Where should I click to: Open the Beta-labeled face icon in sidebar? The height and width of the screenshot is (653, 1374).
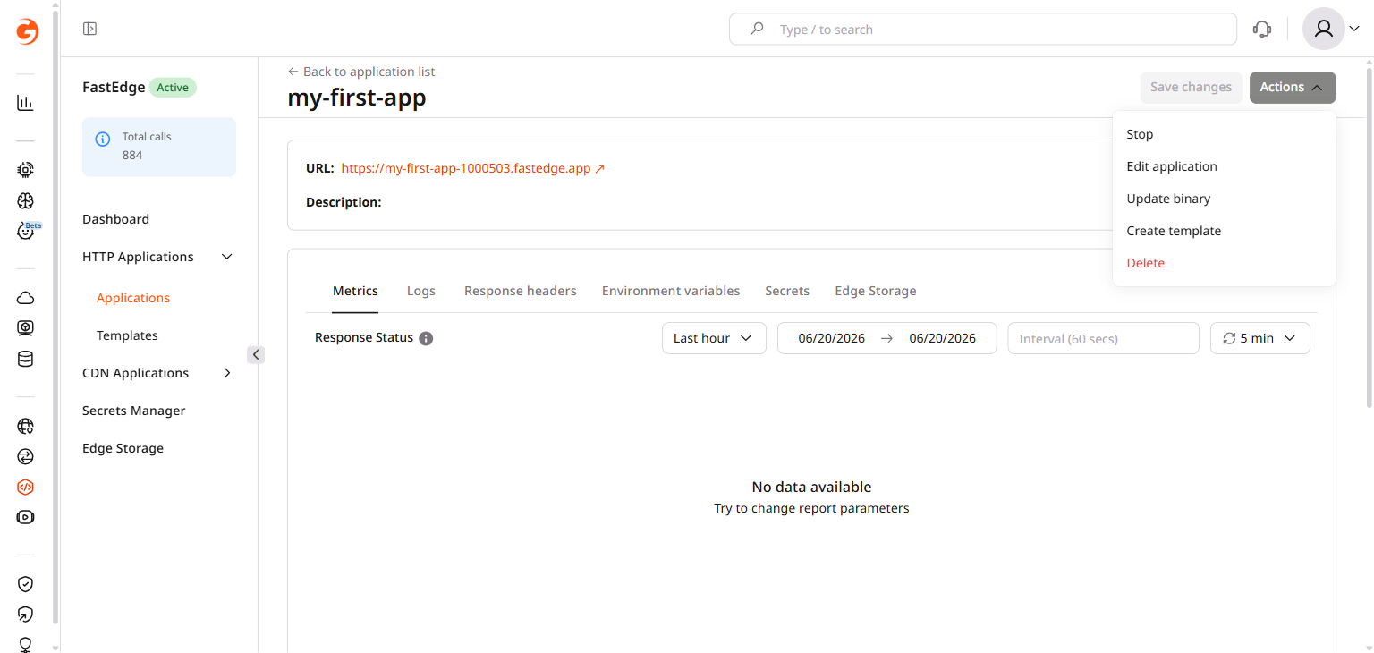pos(27,231)
